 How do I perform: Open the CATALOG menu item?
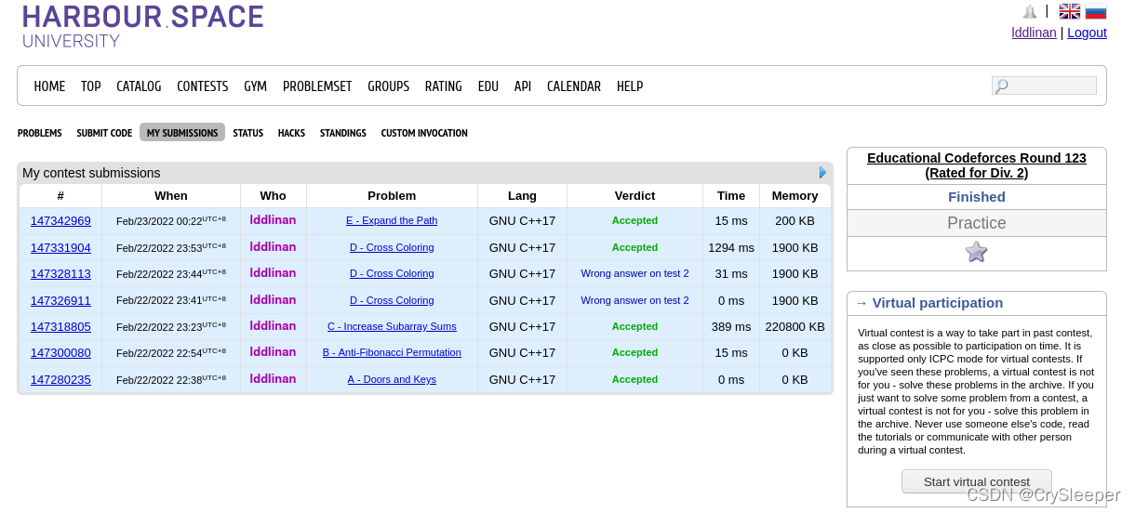tap(139, 86)
